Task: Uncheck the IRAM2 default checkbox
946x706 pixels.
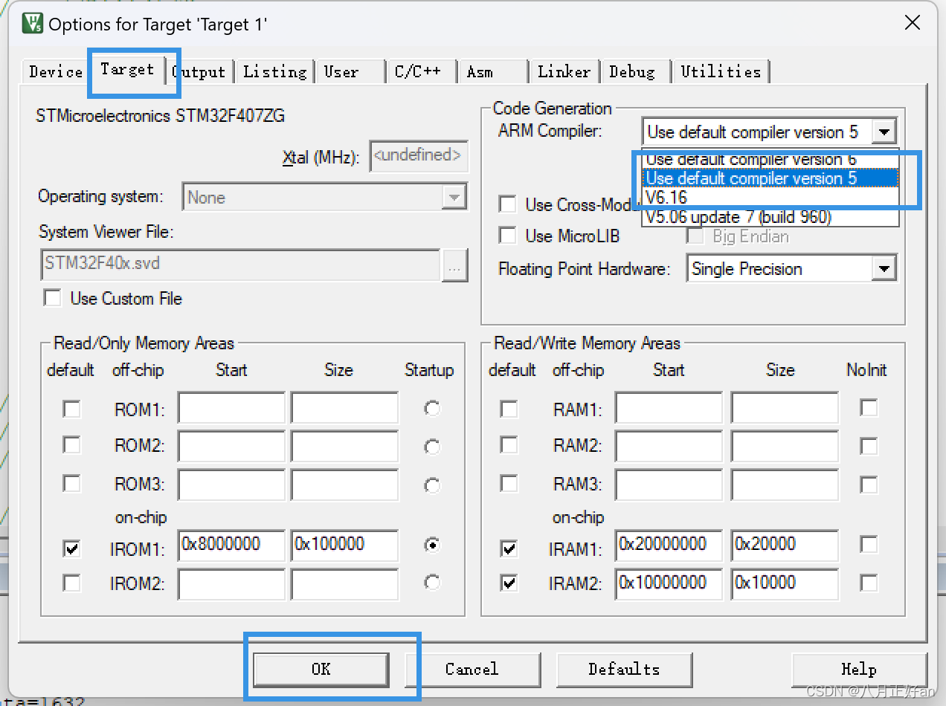Action: pyautogui.click(x=509, y=583)
